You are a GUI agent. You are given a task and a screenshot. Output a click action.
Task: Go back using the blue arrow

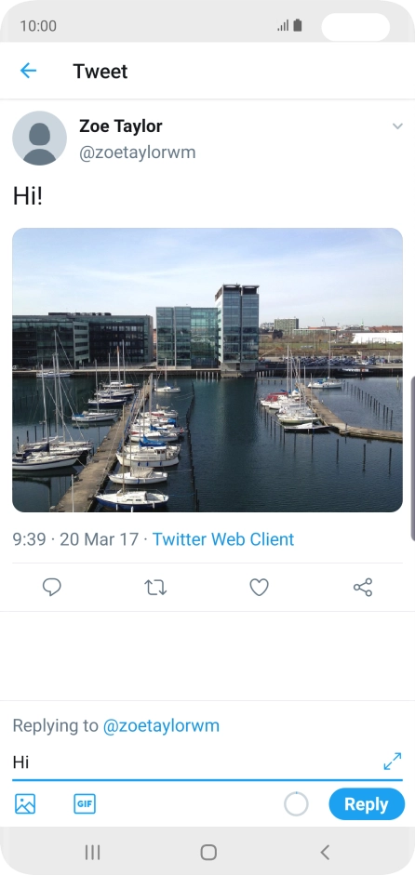click(28, 71)
